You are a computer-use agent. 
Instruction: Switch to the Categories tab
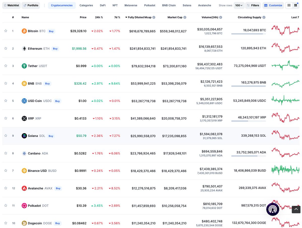point(86,5)
